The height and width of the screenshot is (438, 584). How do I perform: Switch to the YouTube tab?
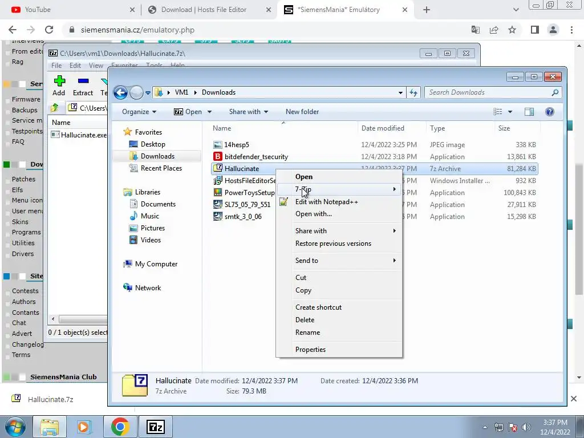pyautogui.click(x=71, y=10)
